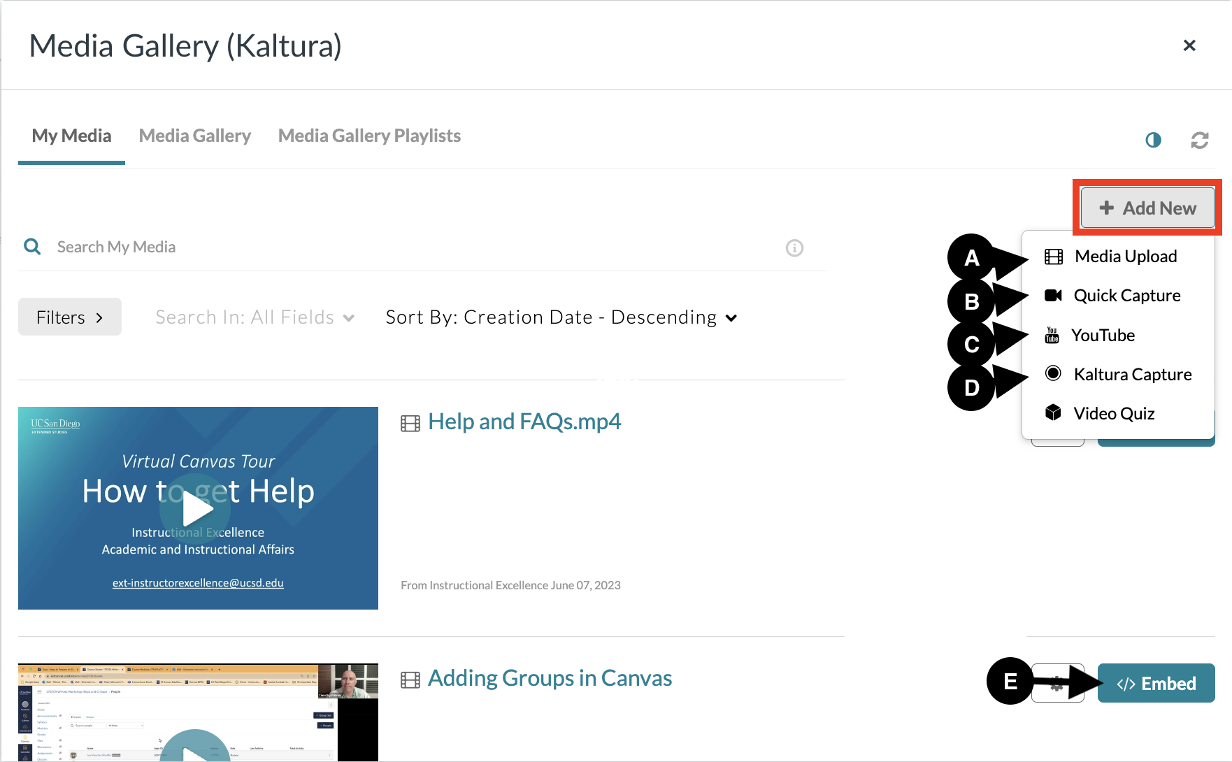Viewport: 1232px width, 762px height.
Task: Close the Media Gallery dialog
Action: [1189, 45]
